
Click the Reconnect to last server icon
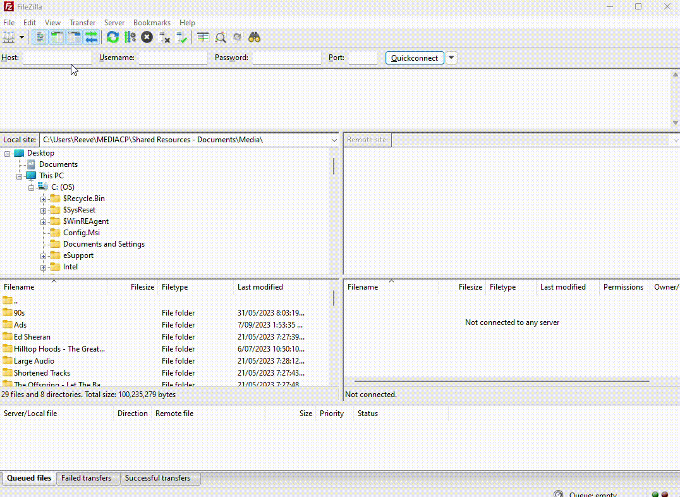pos(182,37)
